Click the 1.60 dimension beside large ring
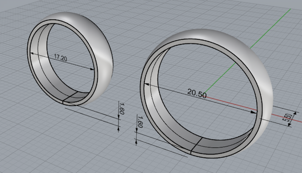 click(x=140, y=121)
